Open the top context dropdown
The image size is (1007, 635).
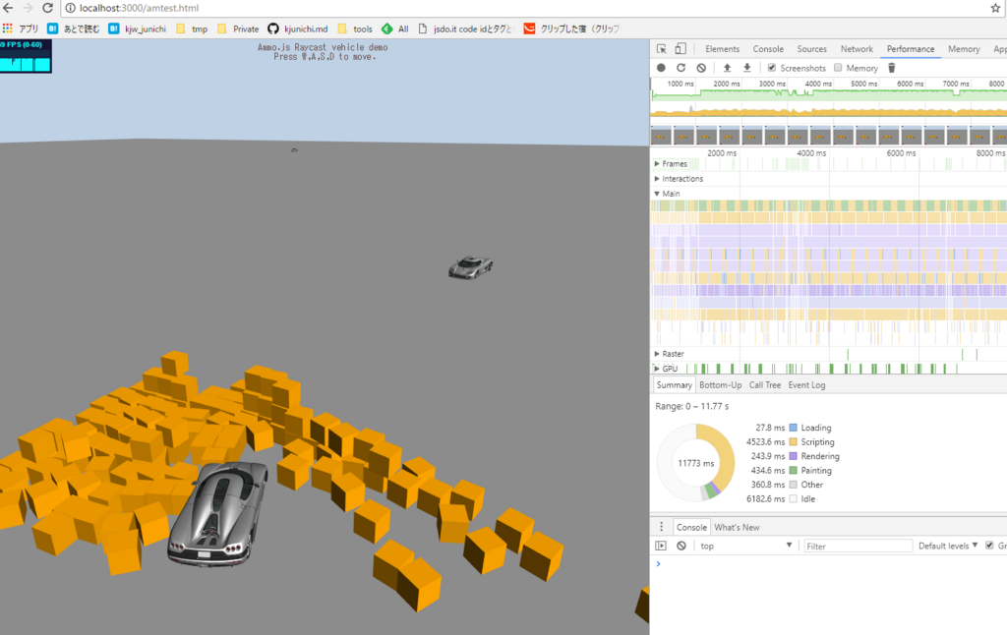[746, 546]
